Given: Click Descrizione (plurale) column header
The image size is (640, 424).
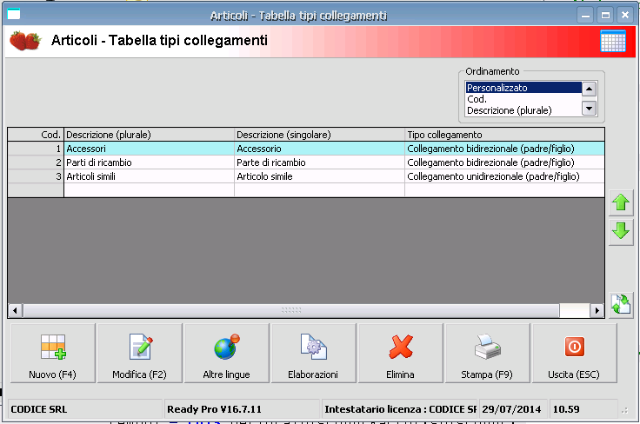Looking at the screenshot, I should pyautogui.click(x=149, y=135).
